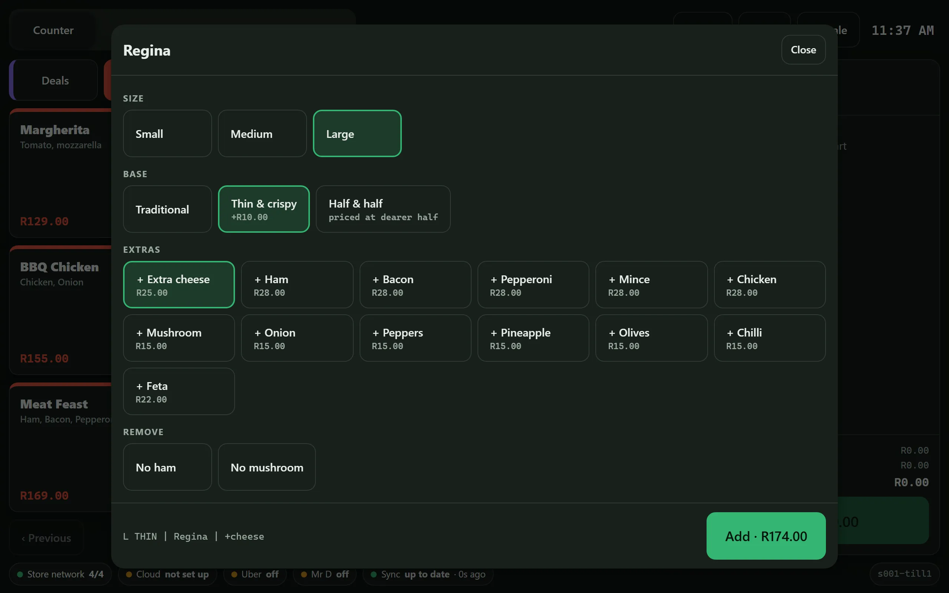Add Peppers extra topping

pyautogui.click(x=415, y=338)
